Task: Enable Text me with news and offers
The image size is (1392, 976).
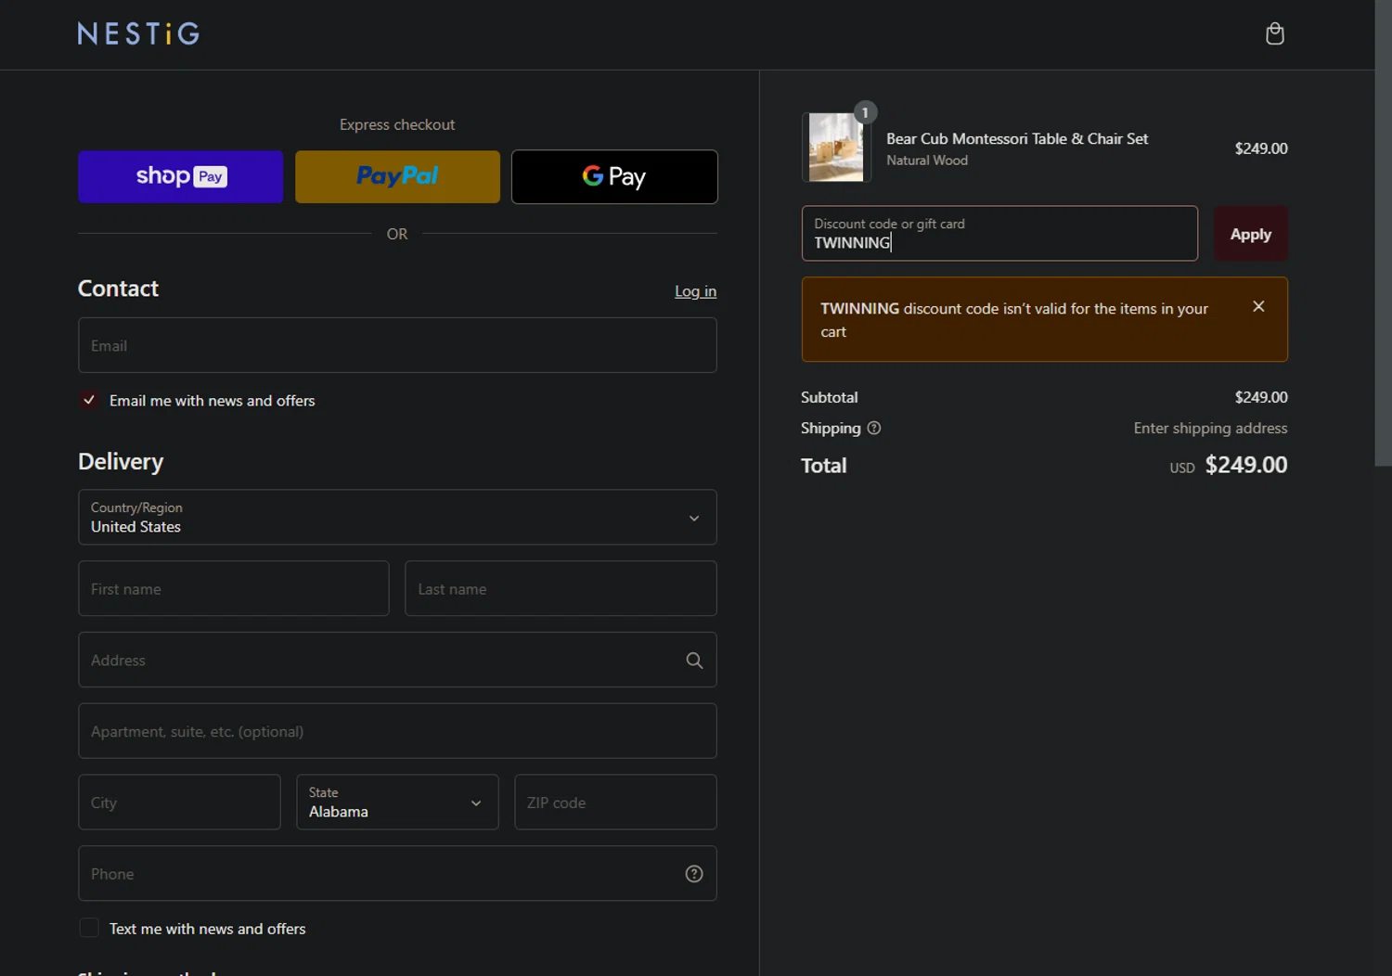Action: tap(89, 929)
